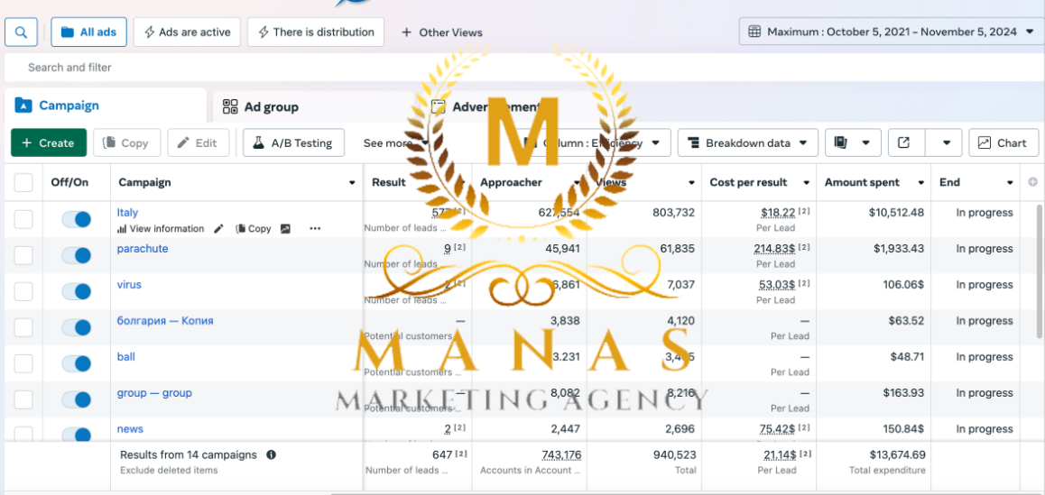The width and height of the screenshot is (1045, 495).
Task: Click the export share icon
Action: tap(906, 142)
